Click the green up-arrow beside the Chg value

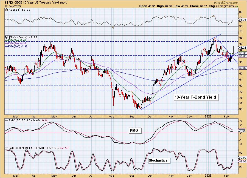[x=237, y=7]
